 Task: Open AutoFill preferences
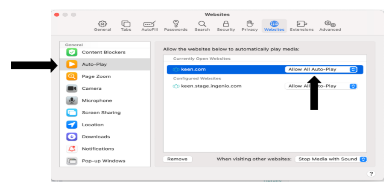(x=149, y=26)
